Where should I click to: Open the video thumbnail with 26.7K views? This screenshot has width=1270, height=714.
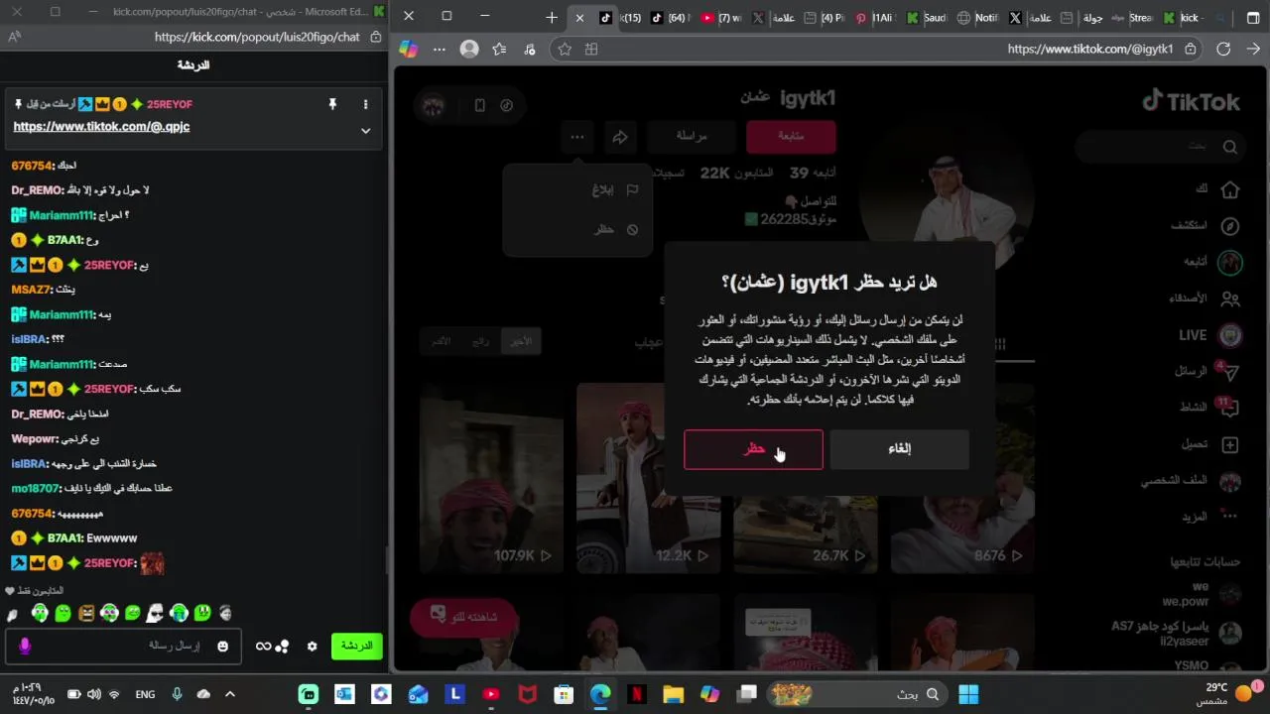pos(806,478)
